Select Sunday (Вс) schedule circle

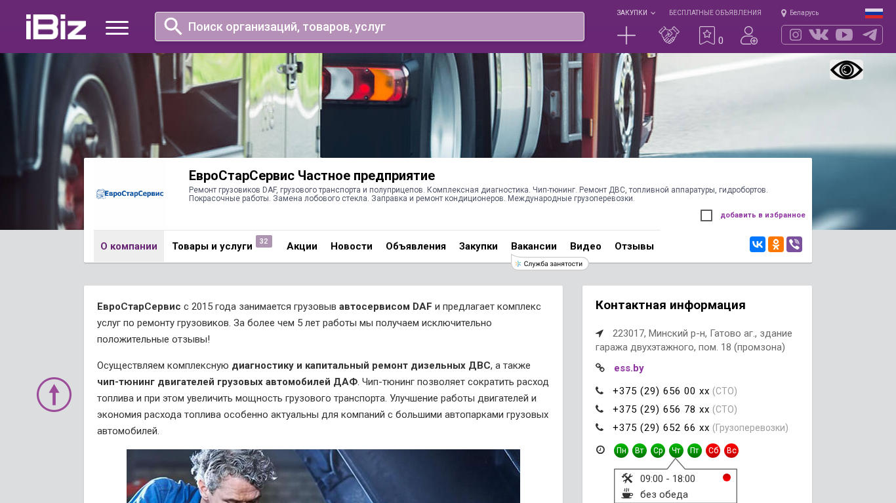[731, 451]
